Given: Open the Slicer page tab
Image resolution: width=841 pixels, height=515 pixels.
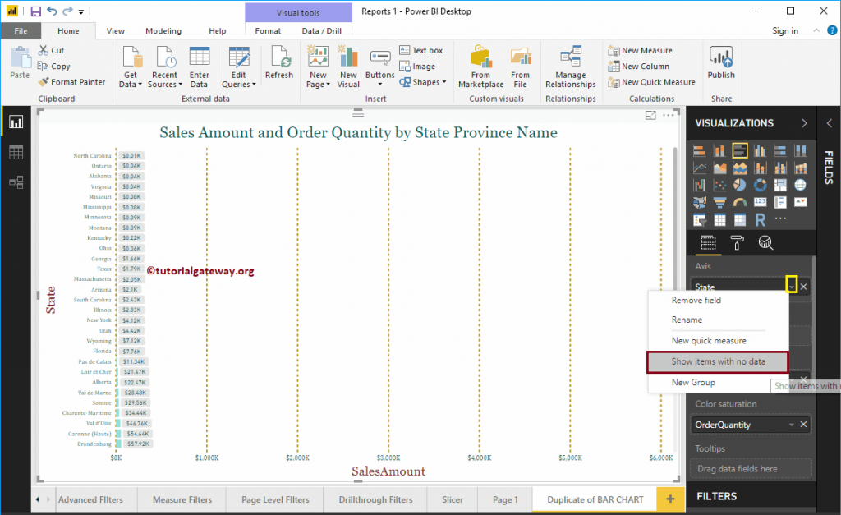Looking at the screenshot, I should tap(453, 499).
